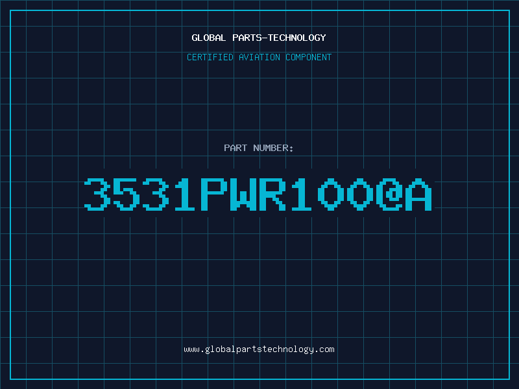Click the GLOBAL PARTS-TECHNOLOGY heading

259,38
